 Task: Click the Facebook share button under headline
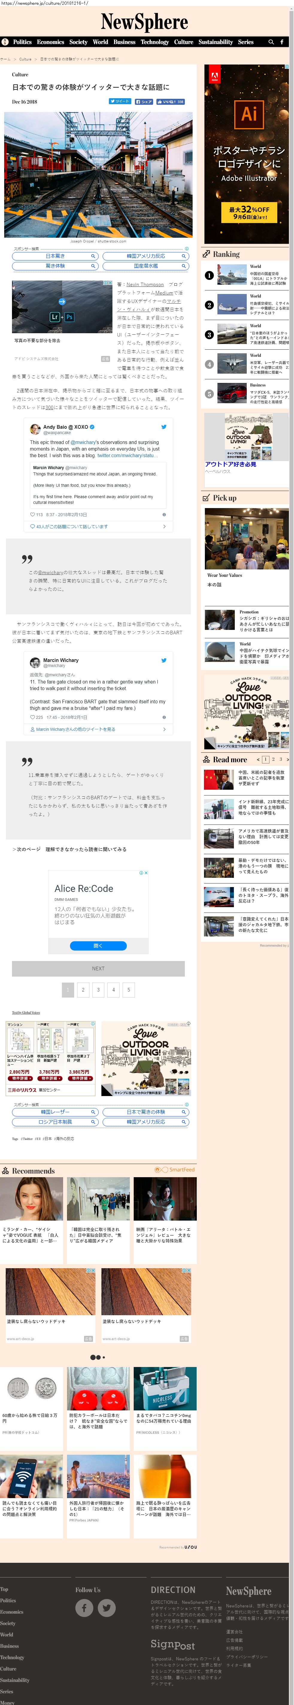pyautogui.click(x=143, y=102)
